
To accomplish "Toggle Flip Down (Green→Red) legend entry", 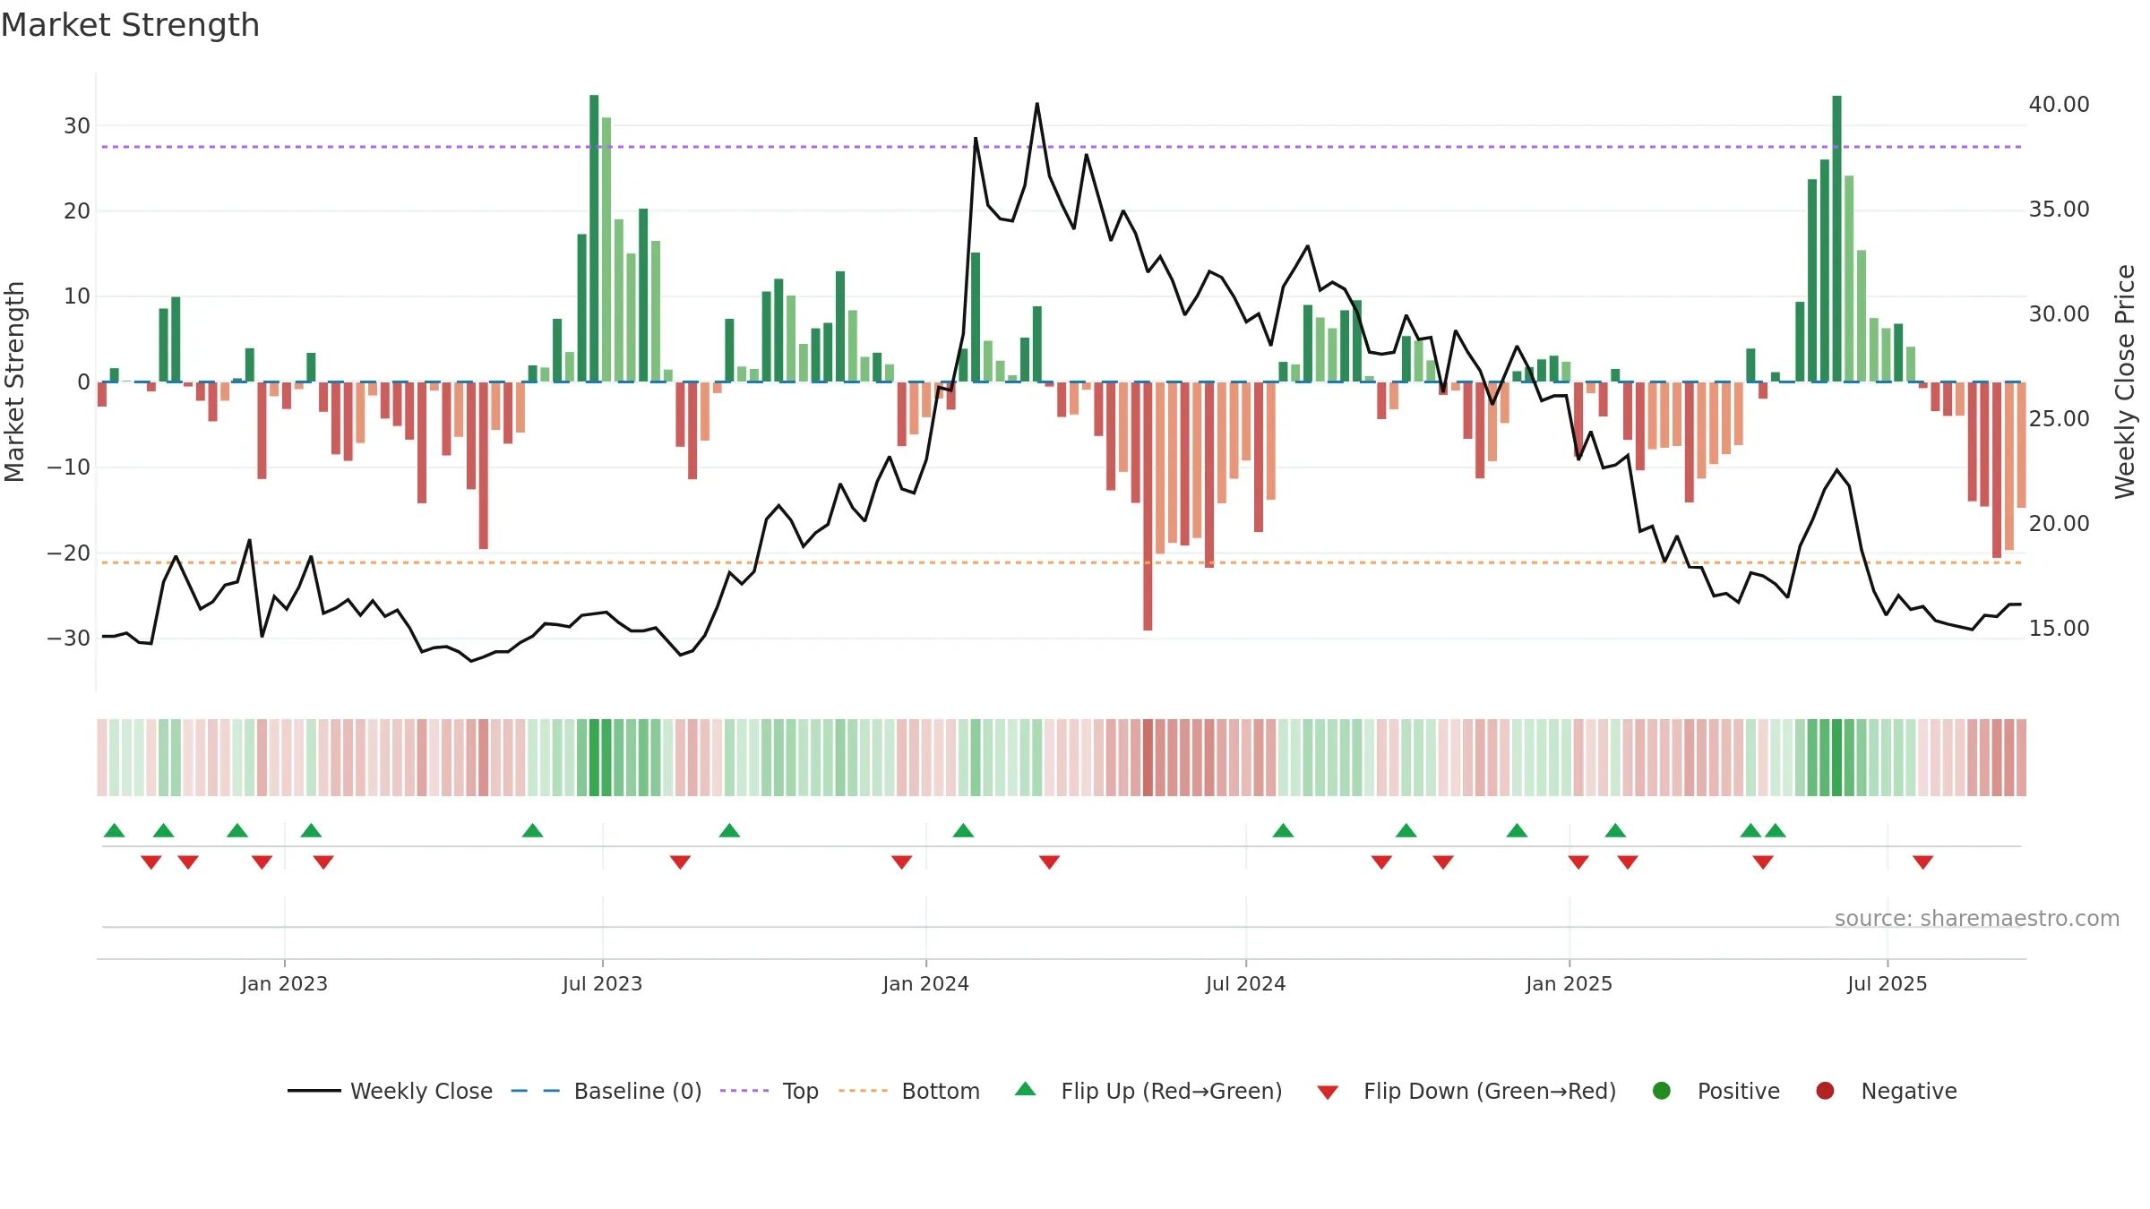I will click(1466, 1091).
